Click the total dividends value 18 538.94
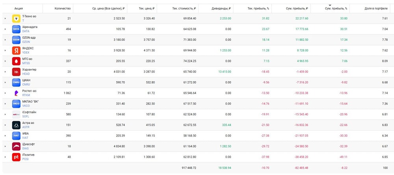Viewport: 394px width, 175px height. [223, 168]
